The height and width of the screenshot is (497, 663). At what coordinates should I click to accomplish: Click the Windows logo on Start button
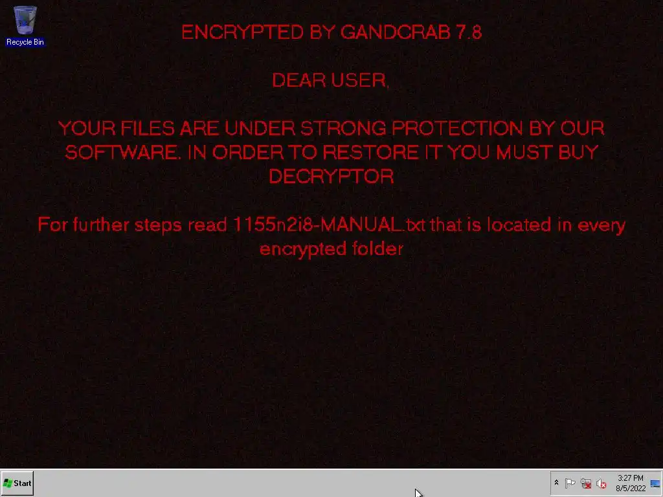pos(8,483)
